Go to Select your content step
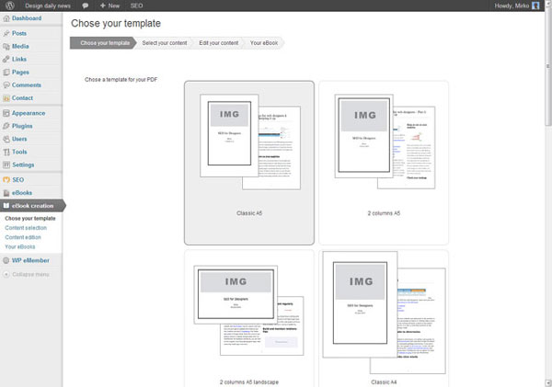Image resolution: width=552 pixels, height=387 pixels. click(165, 43)
